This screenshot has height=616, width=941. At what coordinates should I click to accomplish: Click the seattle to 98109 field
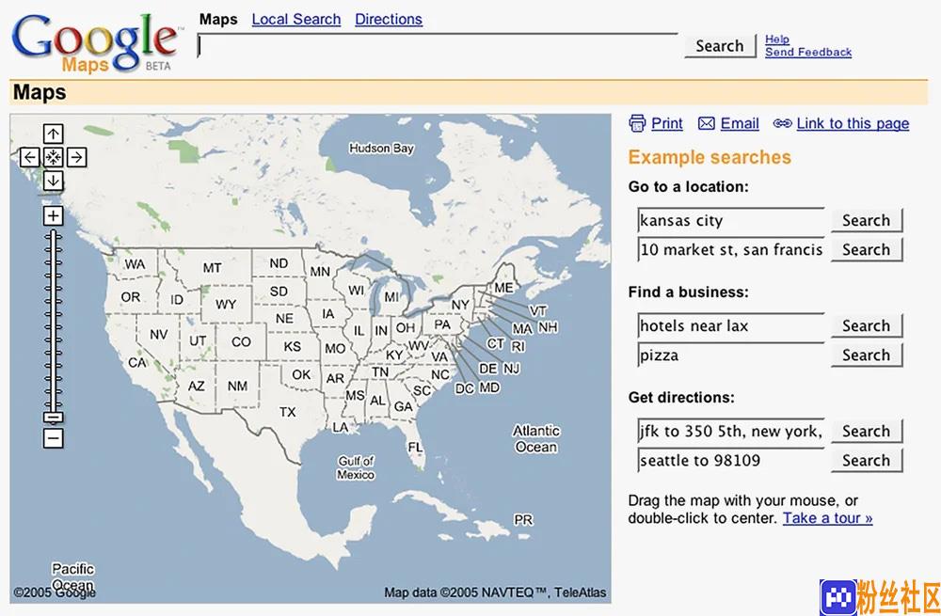pyautogui.click(x=731, y=460)
